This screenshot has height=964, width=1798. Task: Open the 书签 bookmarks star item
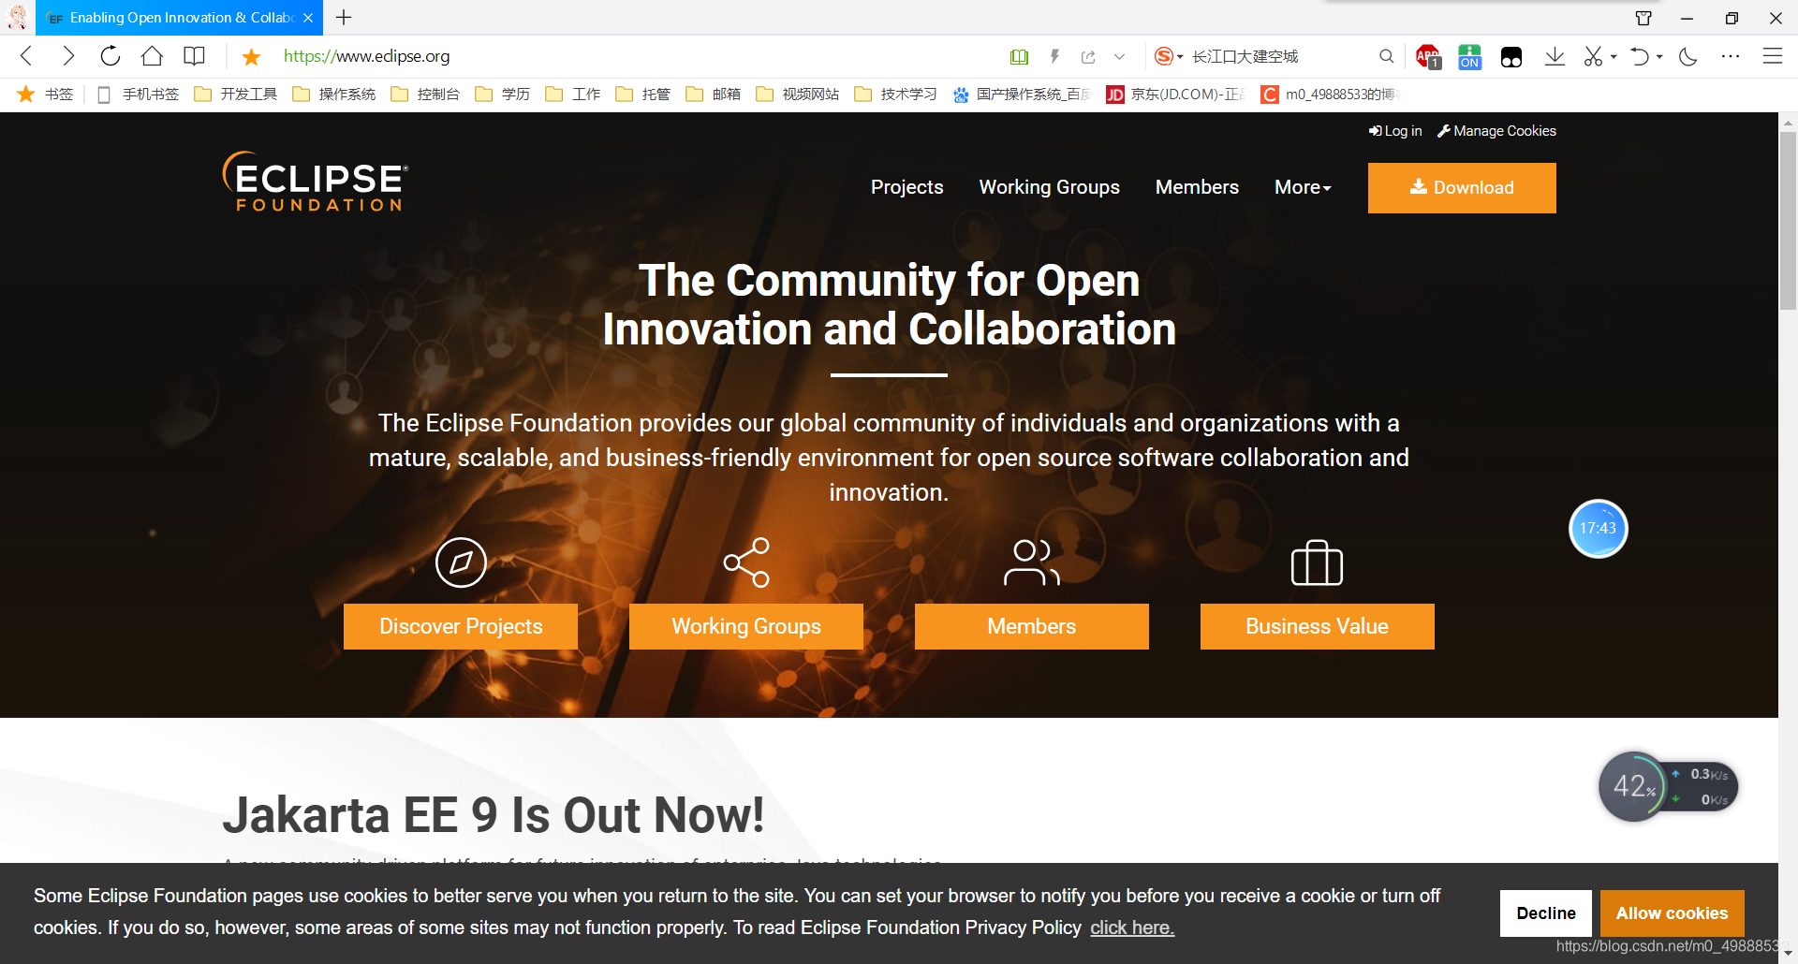(45, 95)
